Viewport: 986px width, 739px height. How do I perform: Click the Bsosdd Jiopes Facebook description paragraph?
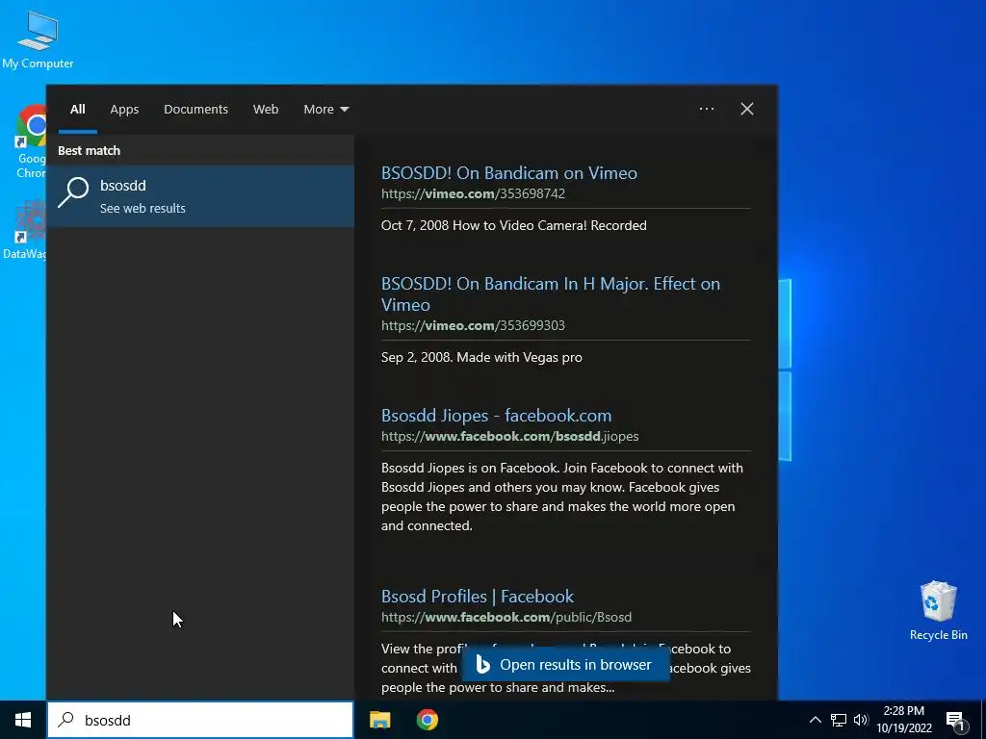pos(562,497)
